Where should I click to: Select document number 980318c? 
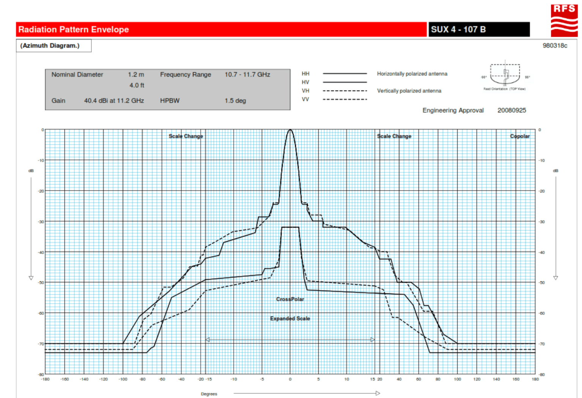555,45
